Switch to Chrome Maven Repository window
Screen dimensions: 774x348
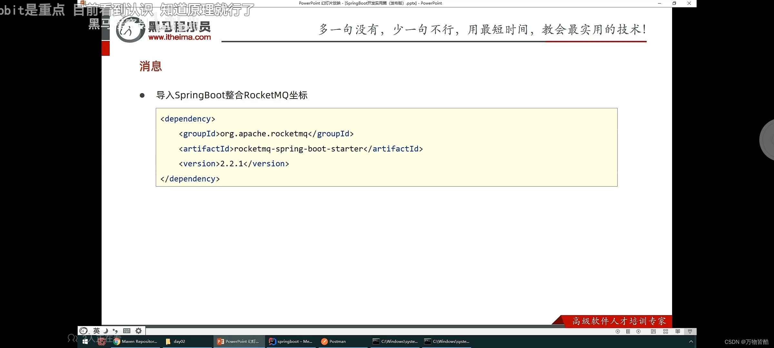pos(136,342)
